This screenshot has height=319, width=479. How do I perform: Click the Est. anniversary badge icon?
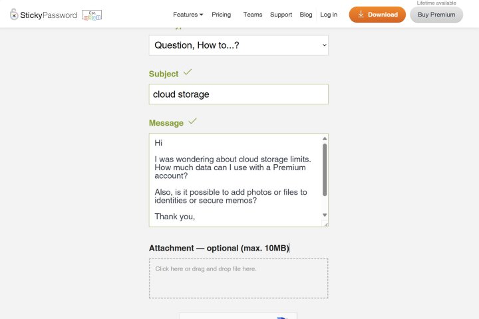coord(92,14)
